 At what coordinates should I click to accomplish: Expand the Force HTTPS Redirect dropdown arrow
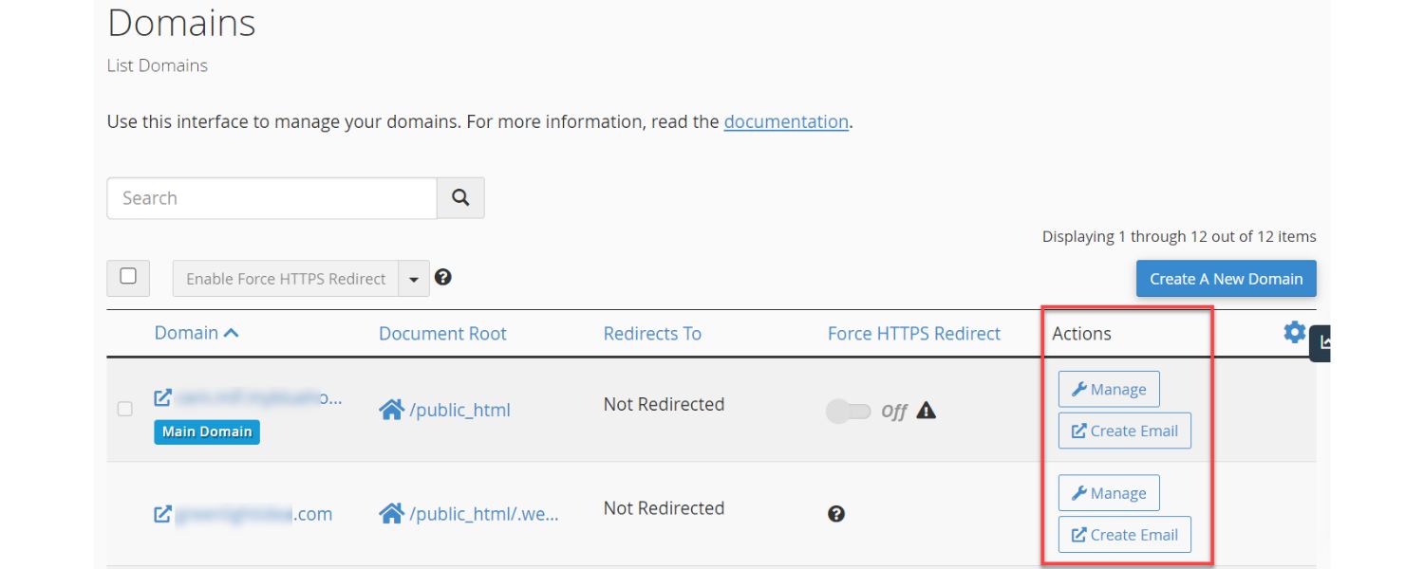coord(414,278)
